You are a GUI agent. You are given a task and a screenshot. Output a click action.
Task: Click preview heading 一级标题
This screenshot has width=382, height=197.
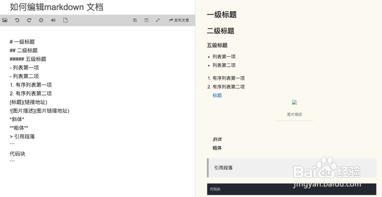tap(222, 15)
